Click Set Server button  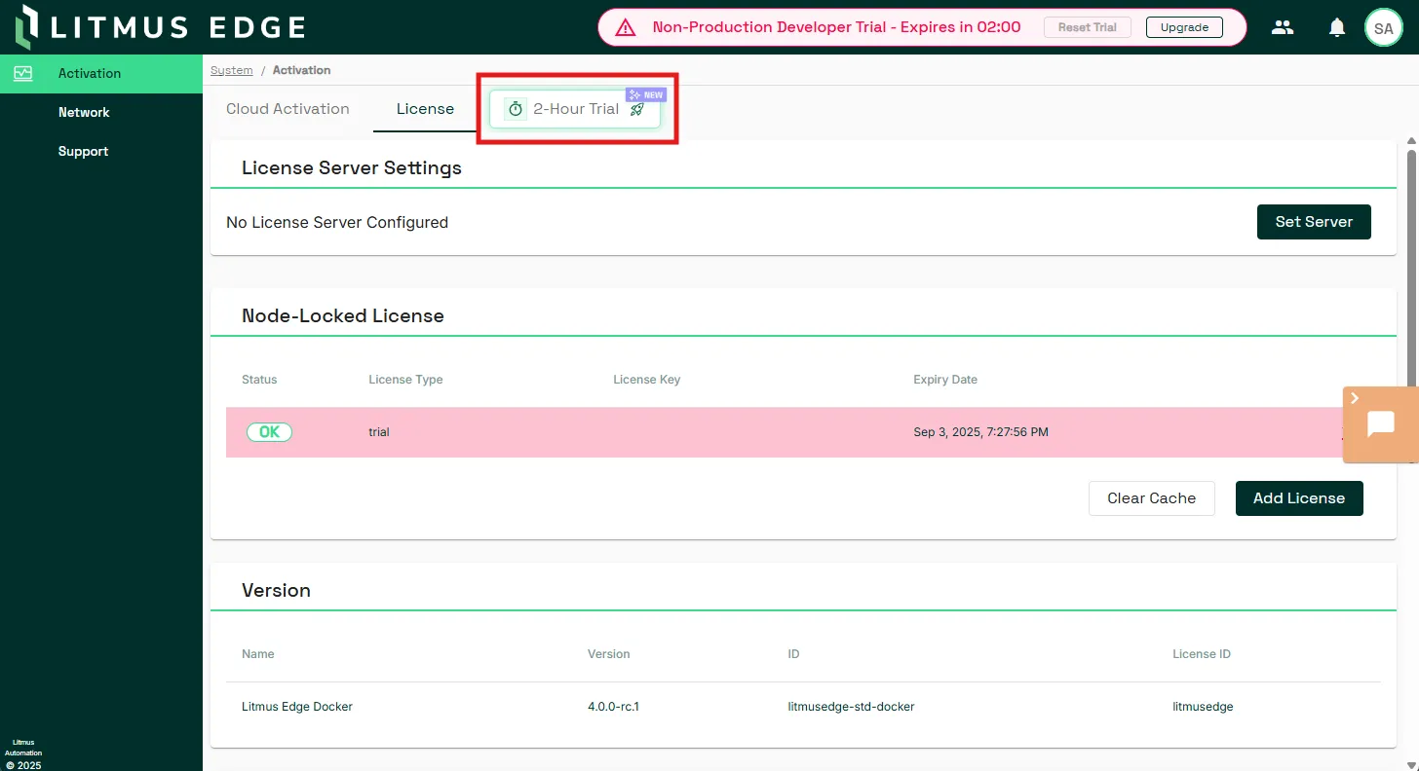[x=1314, y=222]
